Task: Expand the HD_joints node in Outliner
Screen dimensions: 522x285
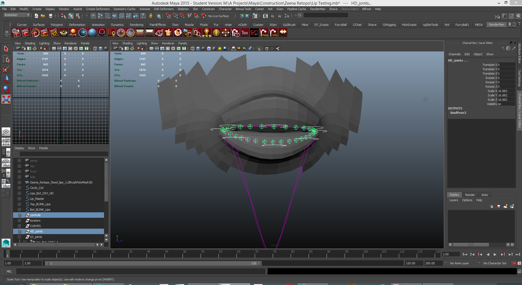Action: (19, 231)
